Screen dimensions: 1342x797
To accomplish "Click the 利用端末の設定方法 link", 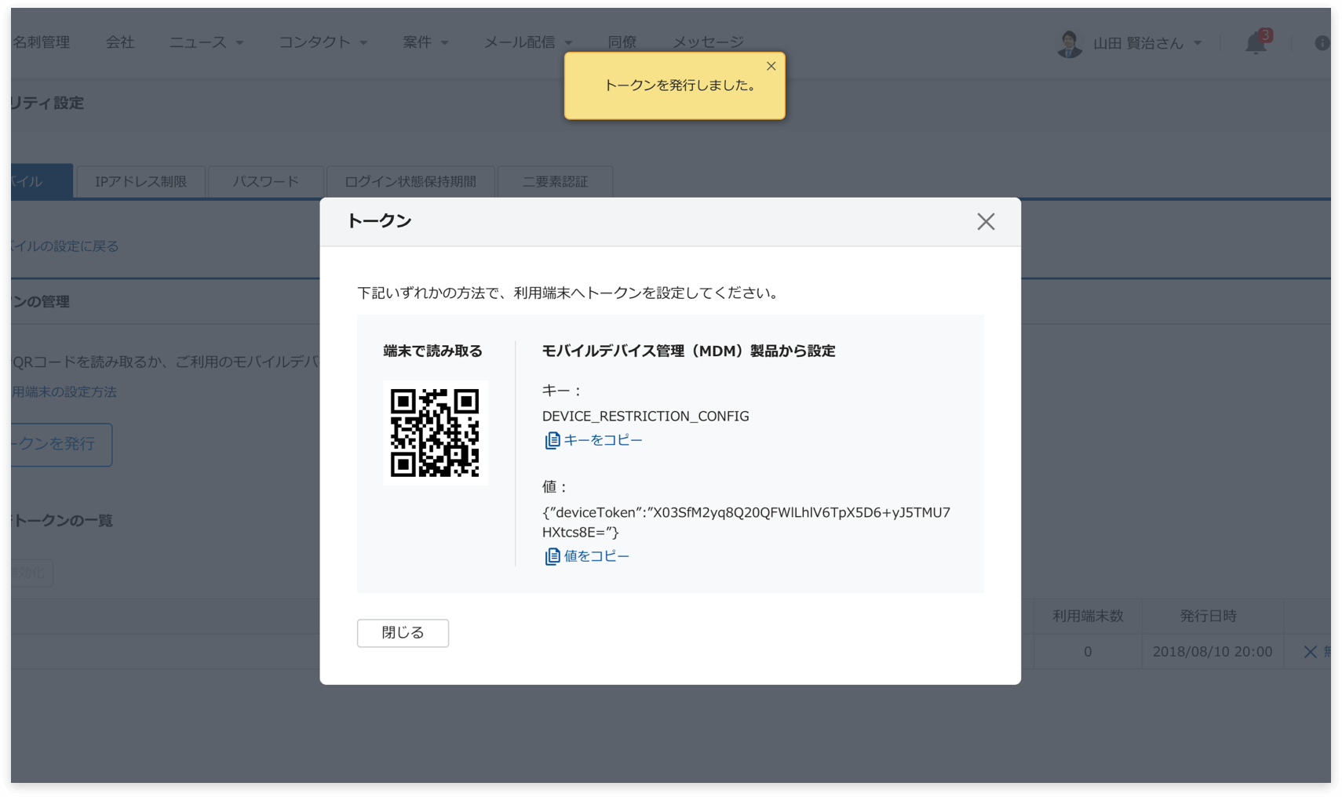I will click(x=64, y=392).
